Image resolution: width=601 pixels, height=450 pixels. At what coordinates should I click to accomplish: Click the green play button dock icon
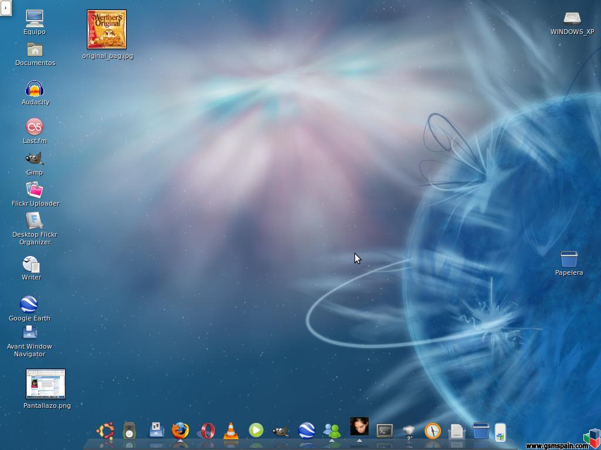256,430
